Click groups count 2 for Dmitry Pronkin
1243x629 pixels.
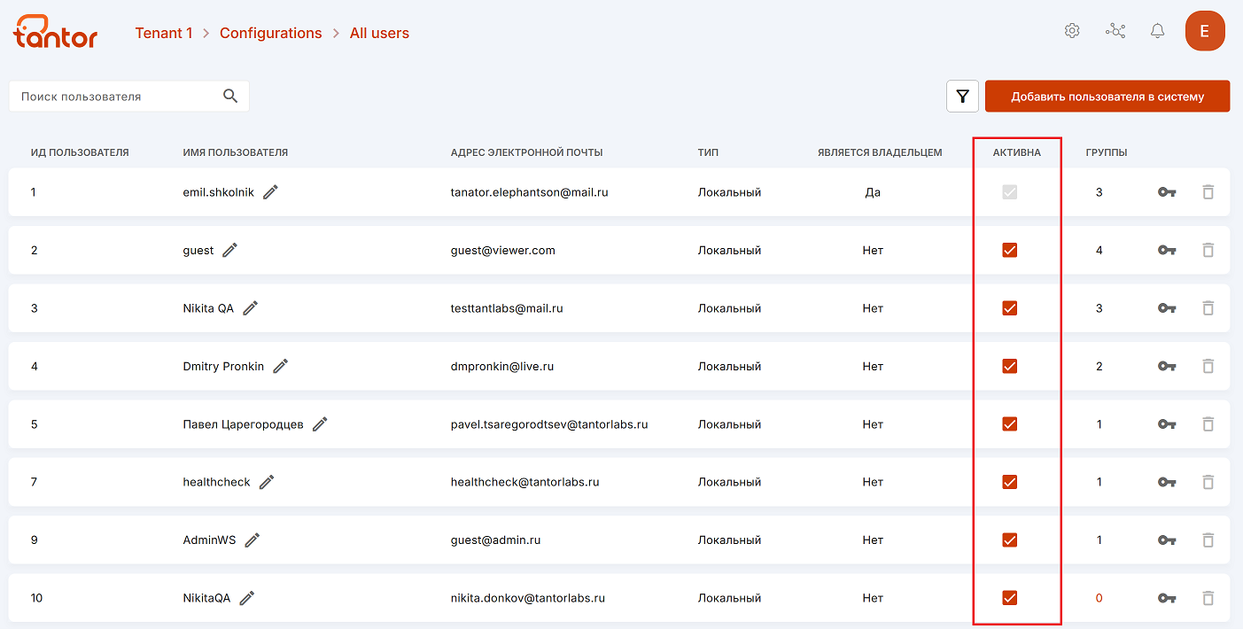tap(1099, 366)
